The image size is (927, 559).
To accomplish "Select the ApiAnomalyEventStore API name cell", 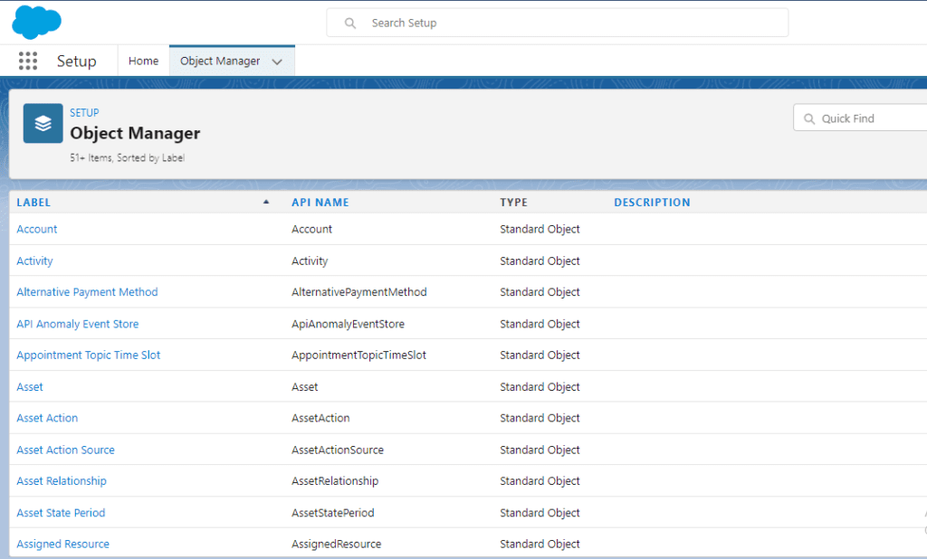I will tap(348, 324).
